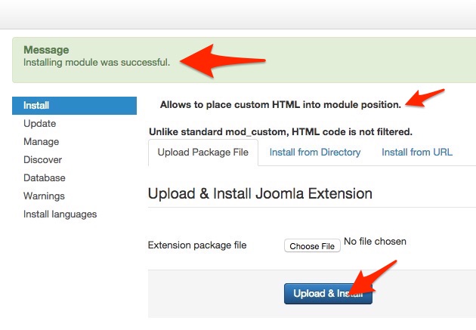
Task: Click 'Installing module was successful' message text
Action: click(97, 62)
